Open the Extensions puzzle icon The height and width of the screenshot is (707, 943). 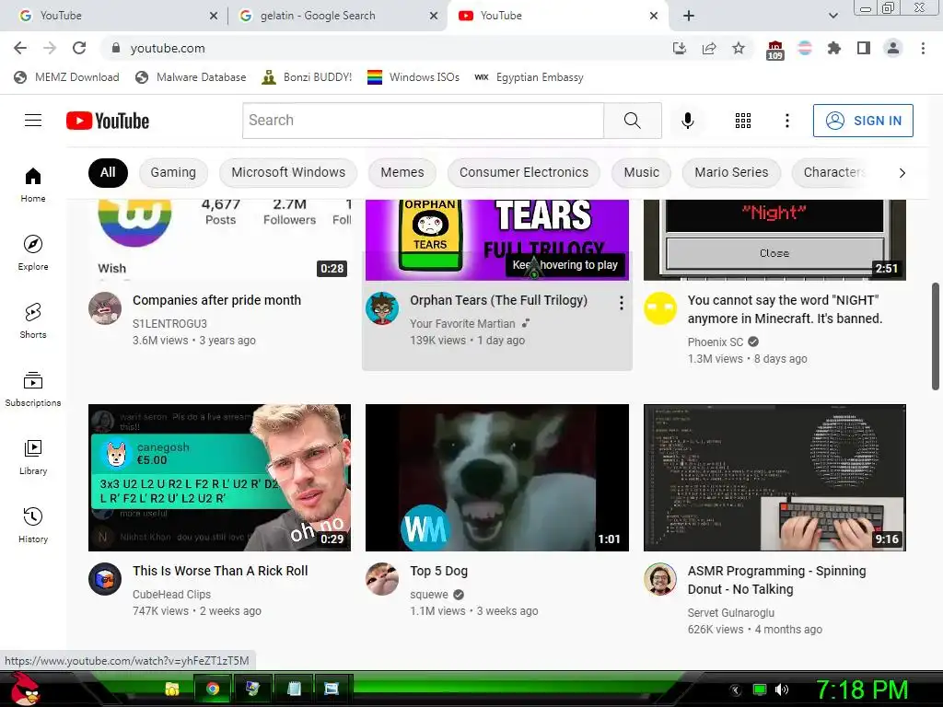pyautogui.click(x=834, y=48)
